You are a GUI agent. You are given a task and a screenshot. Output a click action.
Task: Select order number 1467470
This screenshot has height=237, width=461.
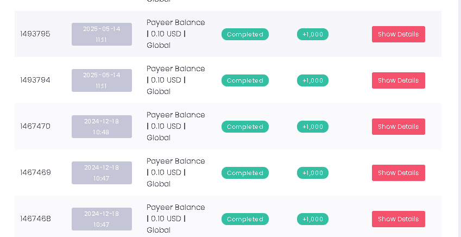(35, 127)
